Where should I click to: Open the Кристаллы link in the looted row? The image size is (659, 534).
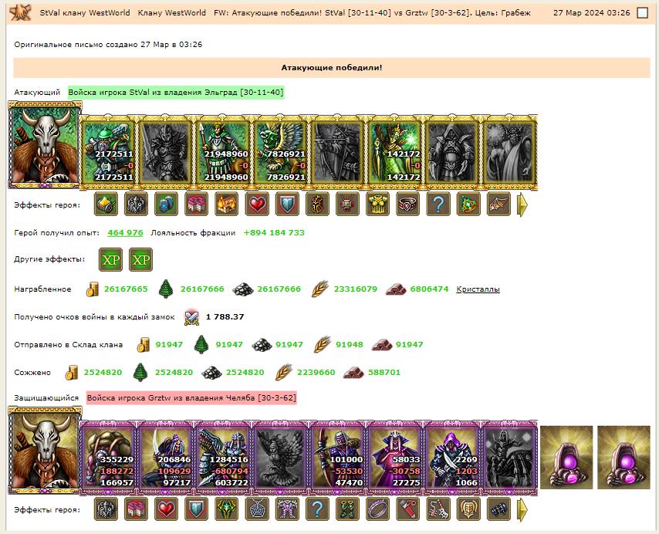(478, 289)
